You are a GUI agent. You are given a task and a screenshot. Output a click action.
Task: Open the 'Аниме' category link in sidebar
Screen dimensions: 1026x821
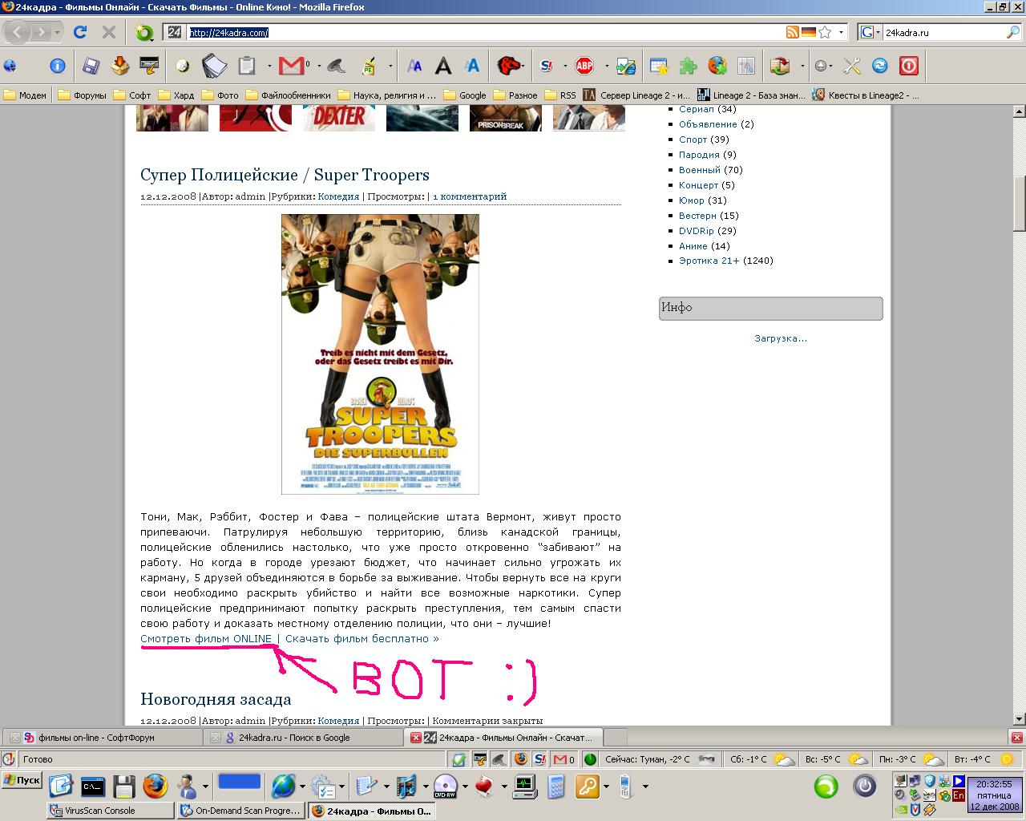693,246
